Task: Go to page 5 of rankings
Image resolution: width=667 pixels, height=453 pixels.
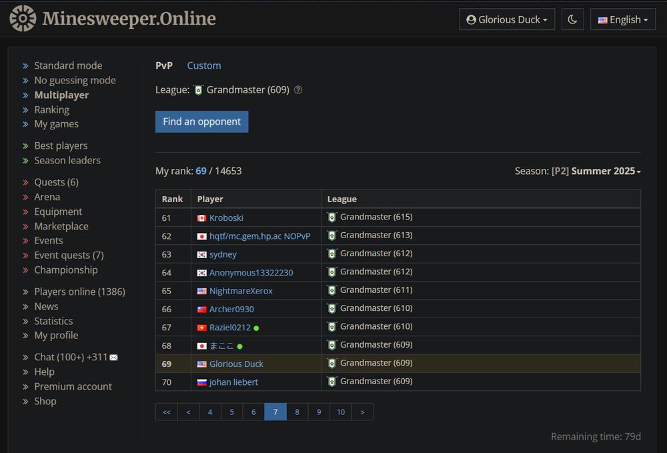Action: click(x=232, y=412)
